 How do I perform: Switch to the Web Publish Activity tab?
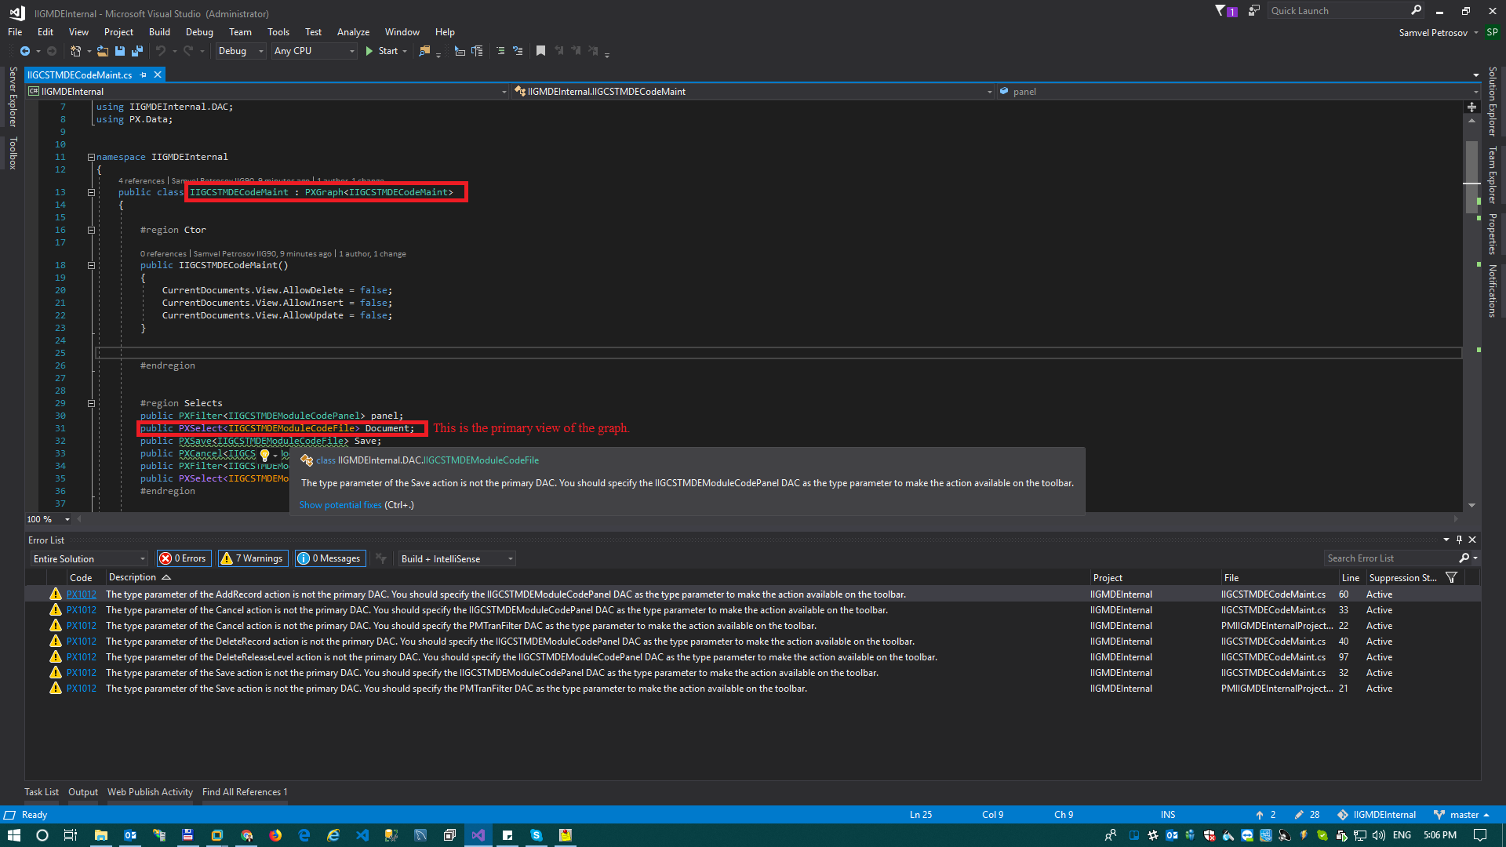(x=149, y=792)
